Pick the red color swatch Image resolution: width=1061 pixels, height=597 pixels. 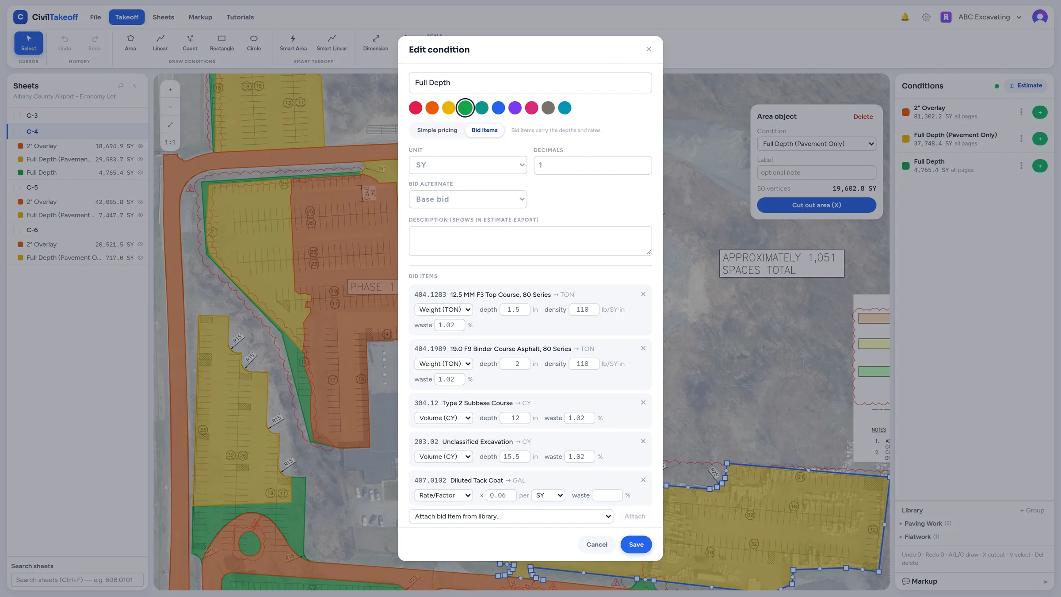click(x=415, y=108)
